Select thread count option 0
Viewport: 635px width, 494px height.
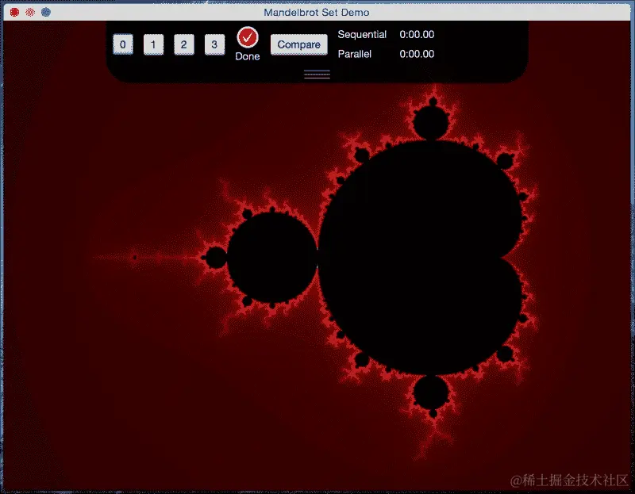coord(123,44)
